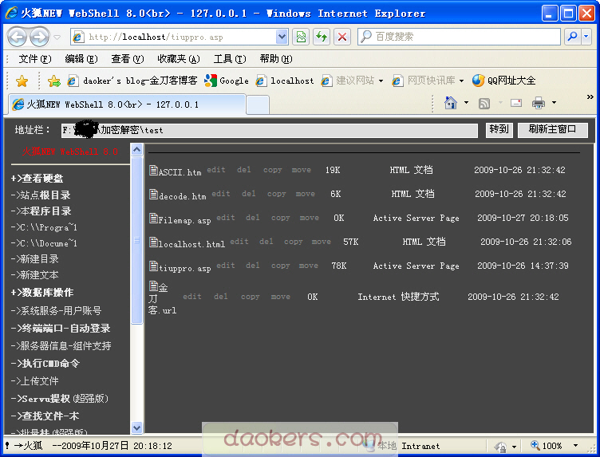
Task: Click the 刷新主窗口 button
Action: [553, 130]
